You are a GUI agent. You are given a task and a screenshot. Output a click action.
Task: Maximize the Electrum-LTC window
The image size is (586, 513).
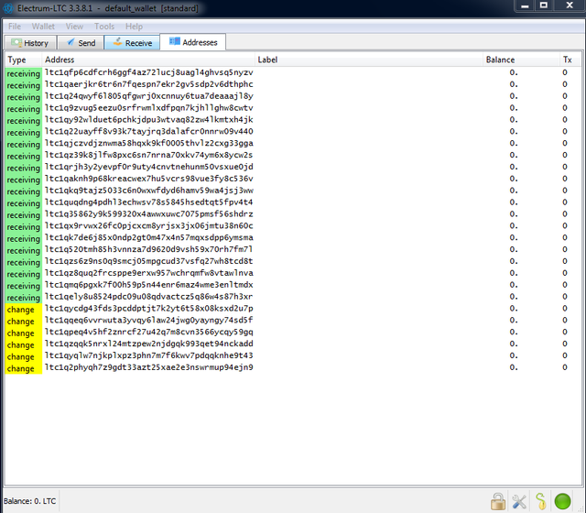544,5
